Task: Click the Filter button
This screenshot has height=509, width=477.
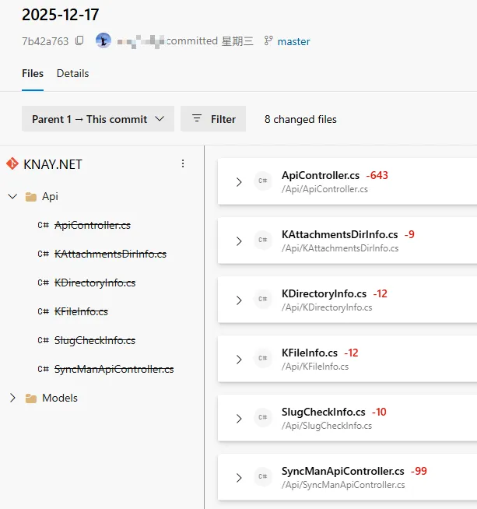Action: click(213, 119)
